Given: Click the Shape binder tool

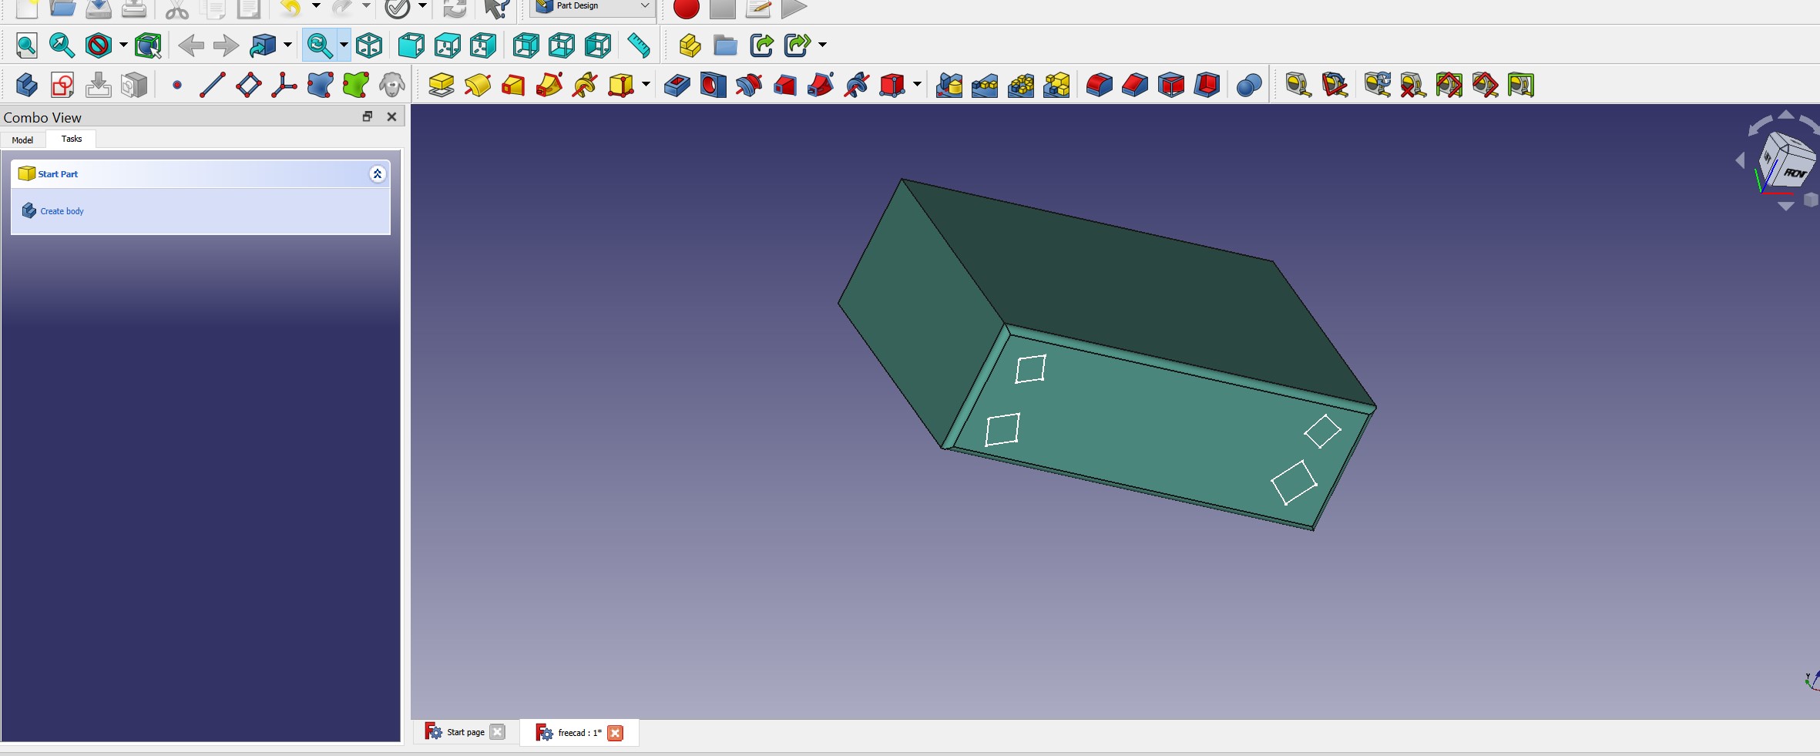Looking at the screenshot, I should 321,85.
